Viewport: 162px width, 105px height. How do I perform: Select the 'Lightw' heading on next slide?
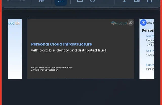click(x=150, y=65)
